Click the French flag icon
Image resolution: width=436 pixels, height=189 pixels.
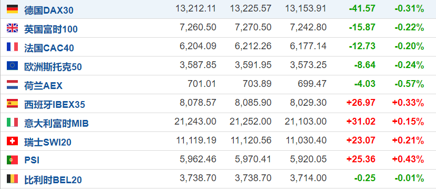click(13, 47)
